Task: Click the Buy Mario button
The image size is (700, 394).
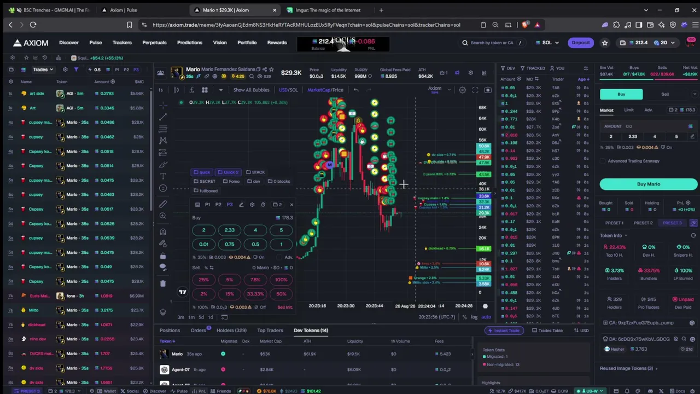Action: pos(649,184)
